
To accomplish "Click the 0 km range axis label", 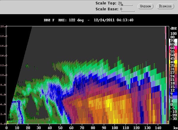I will (7, 128).
